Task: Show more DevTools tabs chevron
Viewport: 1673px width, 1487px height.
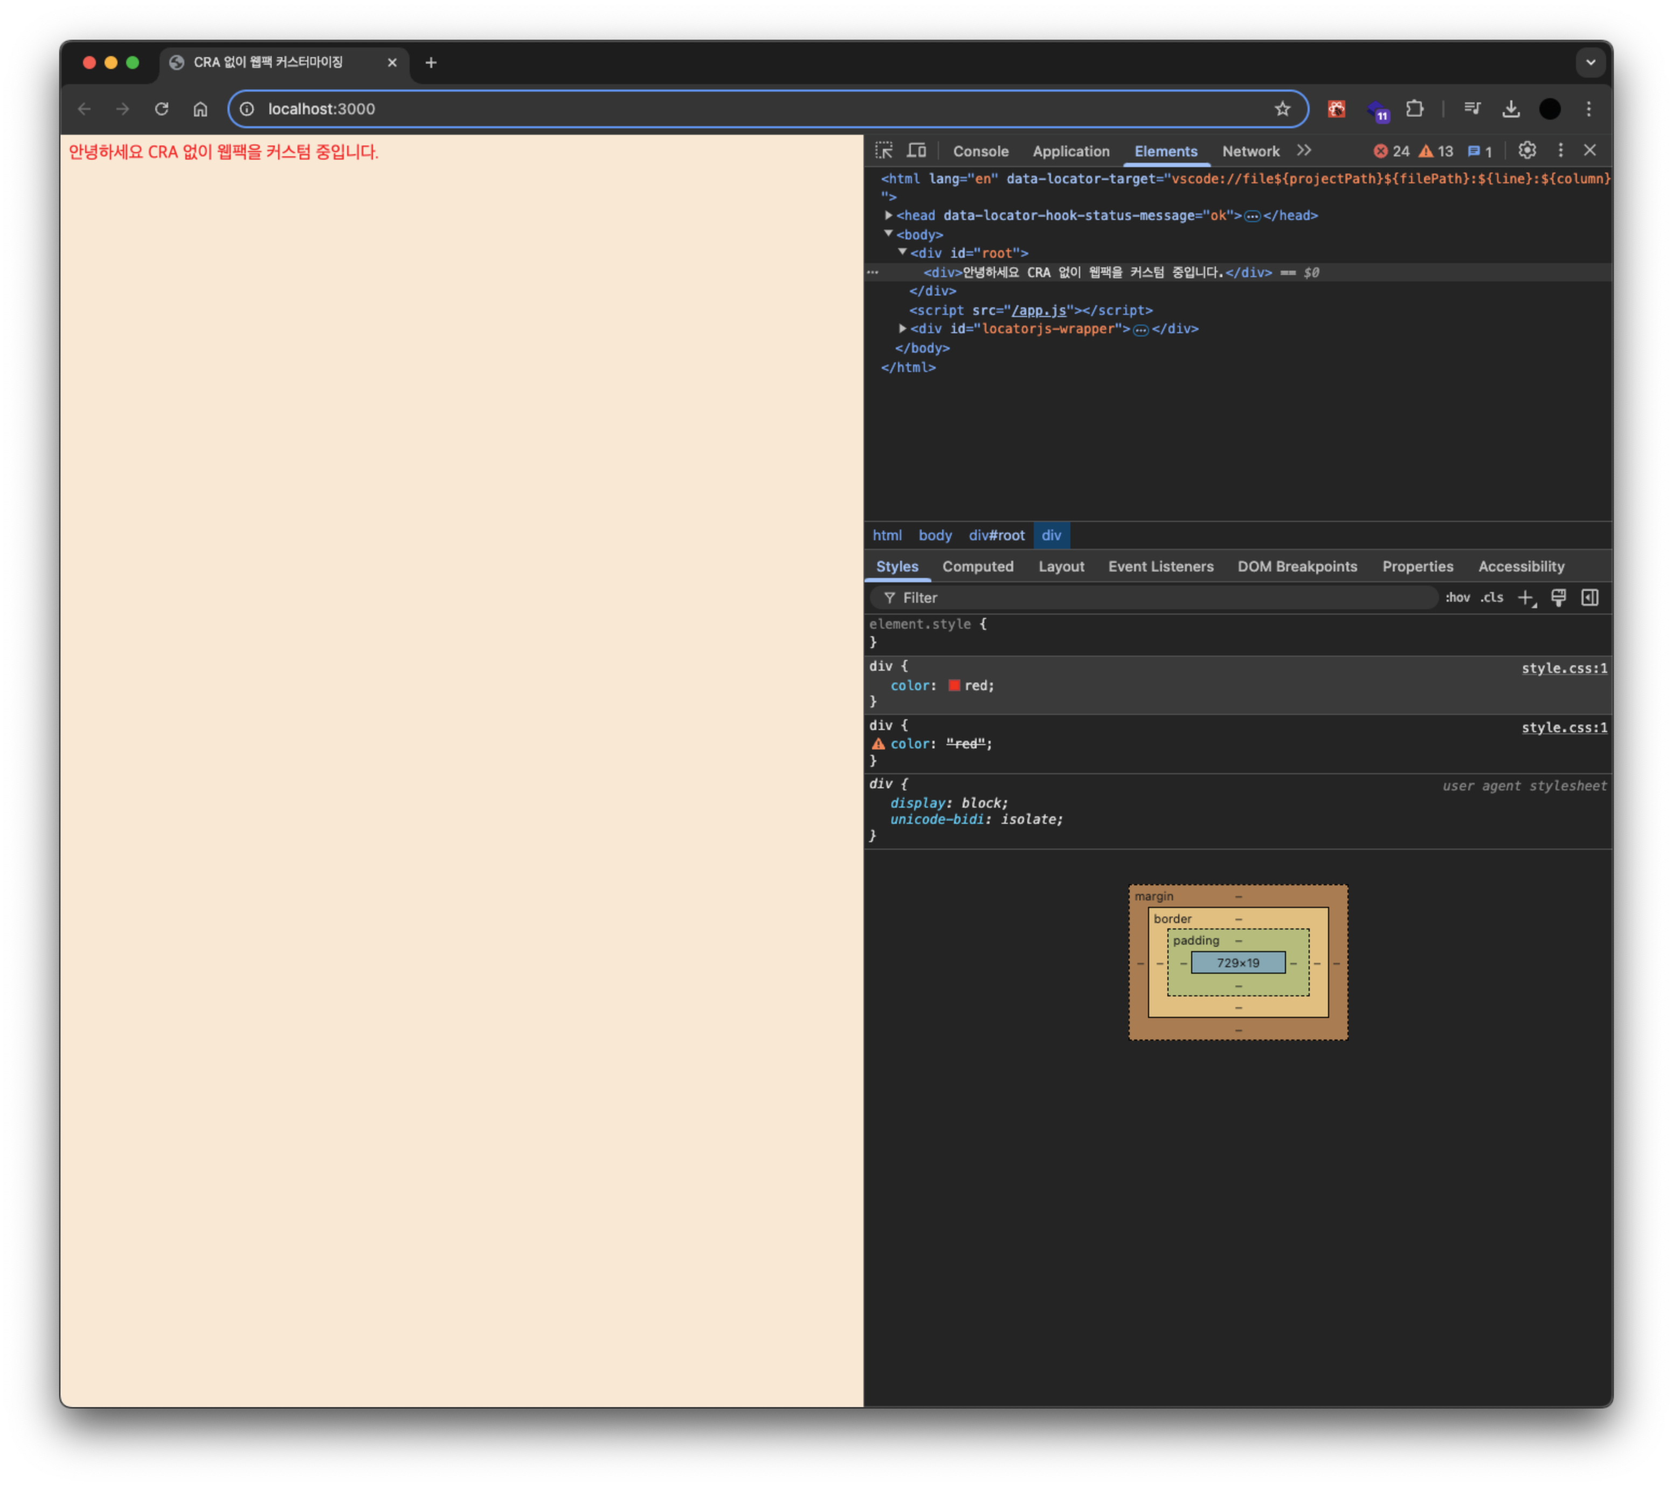Action: pyautogui.click(x=1304, y=150)
